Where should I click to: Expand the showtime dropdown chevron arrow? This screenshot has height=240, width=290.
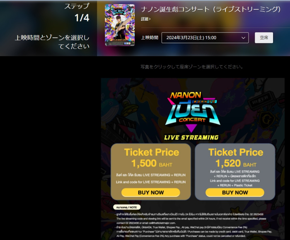tap(244, 38)
